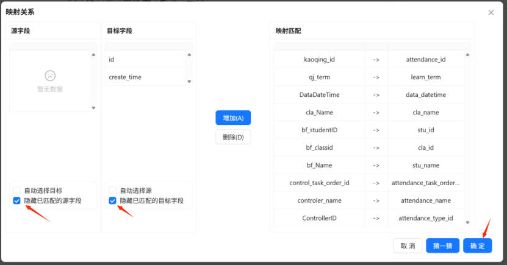Select the control_task_order_id cell
Image resolution: width=507 pixels, height=265 pixels.
pos(320,183)
